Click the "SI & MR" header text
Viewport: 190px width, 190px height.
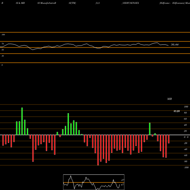[20, 3]
